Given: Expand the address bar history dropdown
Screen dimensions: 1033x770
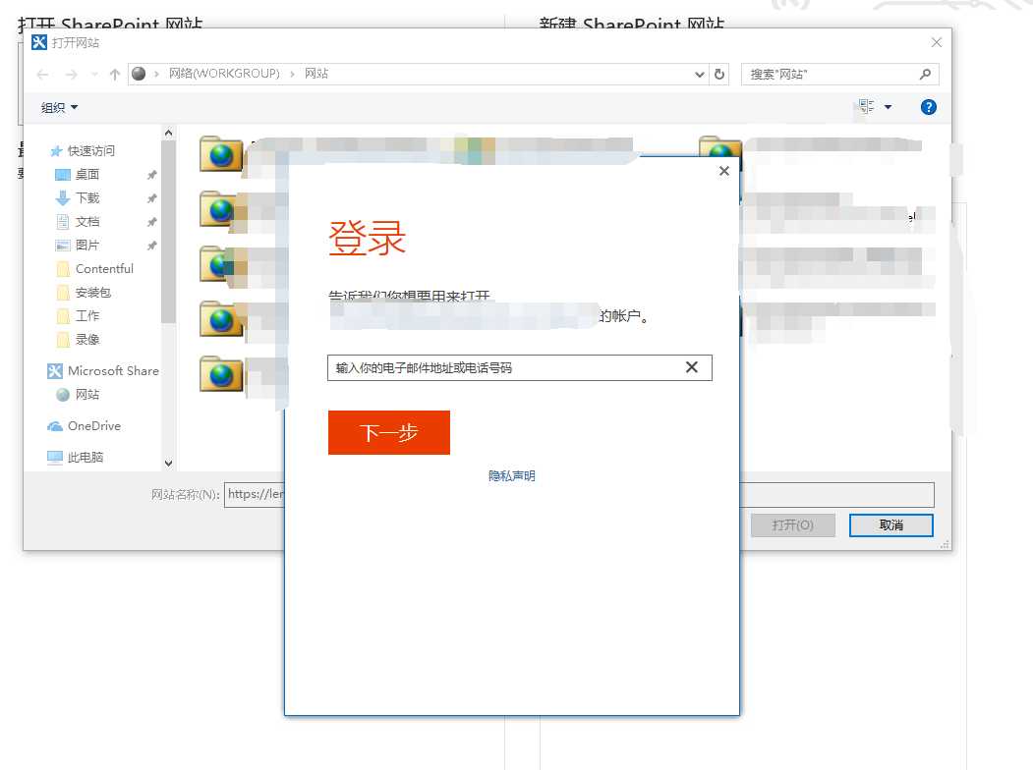Looking at the screenshot, I should 699,75.
